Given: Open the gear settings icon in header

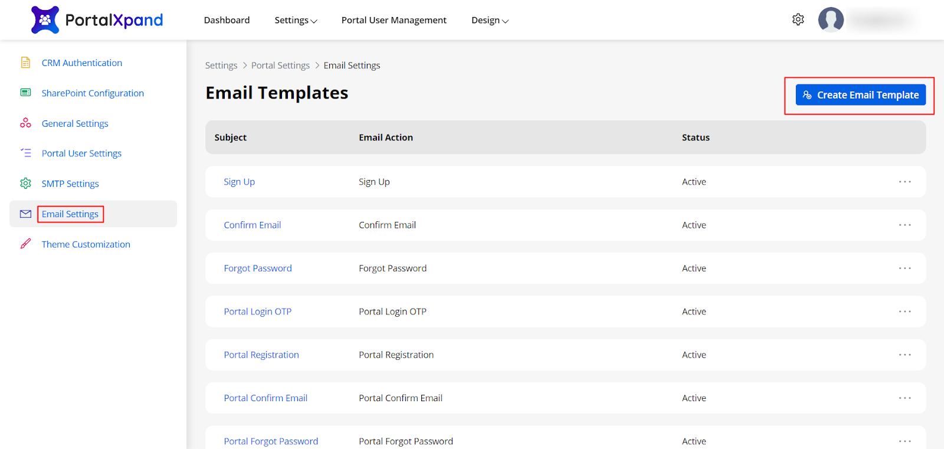Looking at the screenshot, I should (x=798, y=19).
